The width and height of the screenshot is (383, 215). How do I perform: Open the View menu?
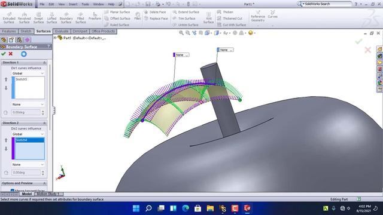(x=62, y=4)
